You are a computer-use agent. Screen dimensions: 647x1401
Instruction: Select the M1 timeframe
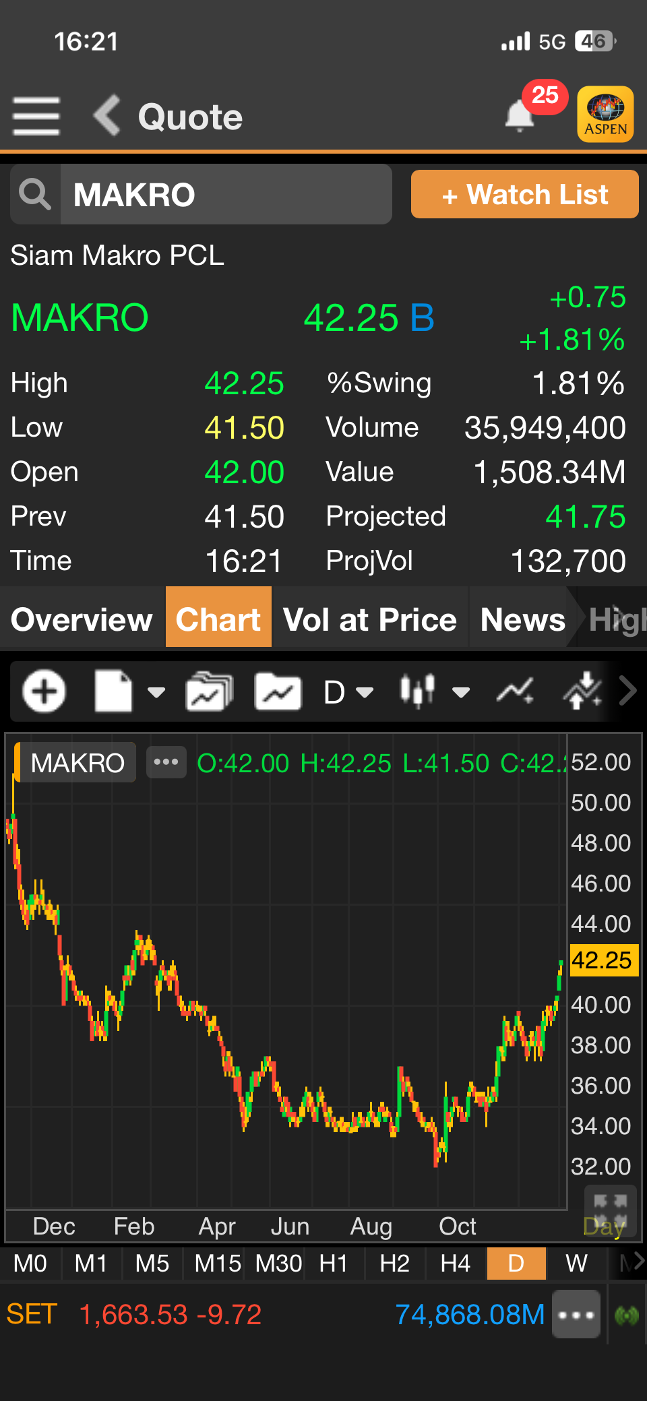[91, 1263]
